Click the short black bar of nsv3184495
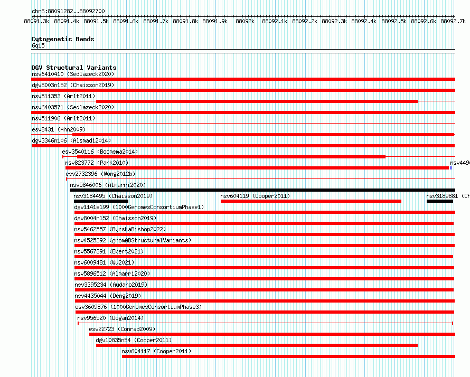 (x=101, y=201)
